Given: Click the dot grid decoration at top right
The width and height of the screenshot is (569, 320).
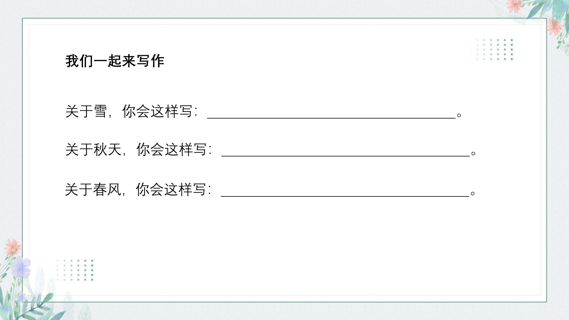Looking at the screenshot, I should [492, 49].
